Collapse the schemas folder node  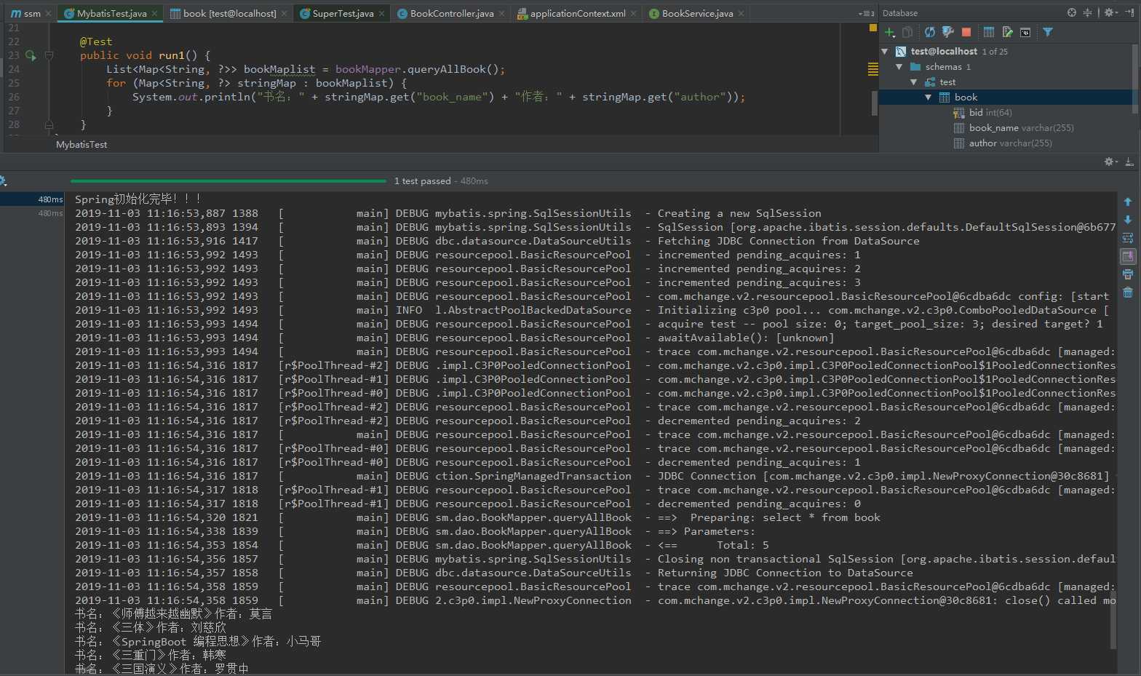pos(899,67)
